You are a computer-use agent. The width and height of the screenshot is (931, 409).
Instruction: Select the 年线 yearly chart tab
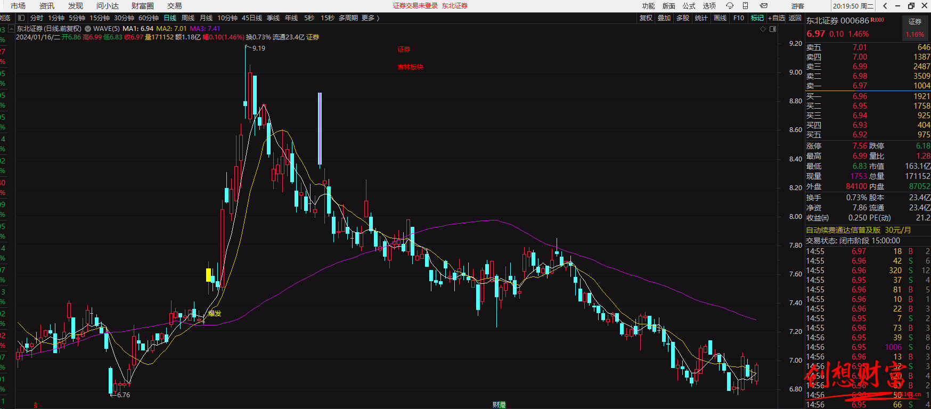tap(291, 18)
